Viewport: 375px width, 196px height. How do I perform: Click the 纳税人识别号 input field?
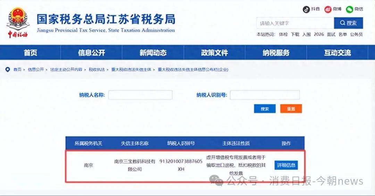[x=265, y=95]
